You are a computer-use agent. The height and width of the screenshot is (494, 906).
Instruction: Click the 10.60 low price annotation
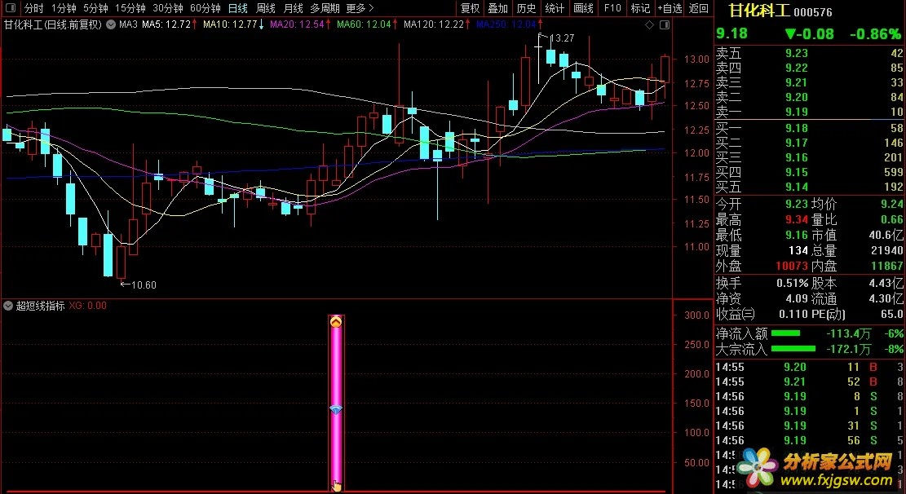pos(144,284)
